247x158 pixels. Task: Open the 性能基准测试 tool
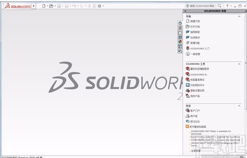197,80
